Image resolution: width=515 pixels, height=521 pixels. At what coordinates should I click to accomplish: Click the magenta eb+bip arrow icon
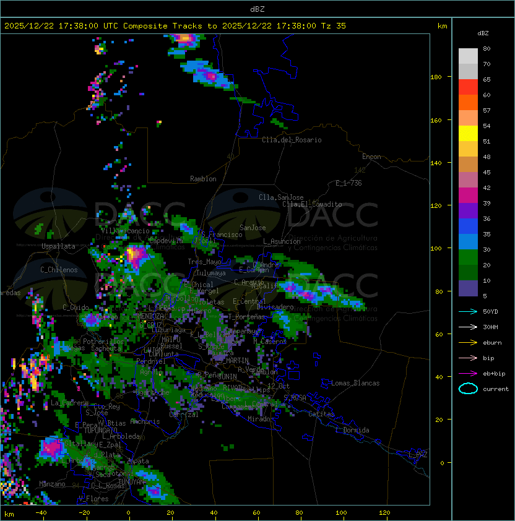click(x=468, y=374)
